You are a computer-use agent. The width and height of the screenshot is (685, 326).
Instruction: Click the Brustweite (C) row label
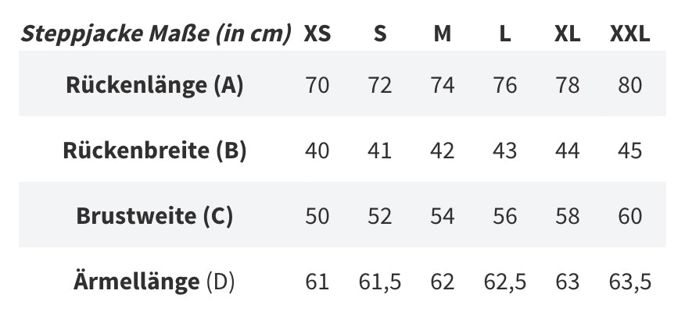click(155, 215)
